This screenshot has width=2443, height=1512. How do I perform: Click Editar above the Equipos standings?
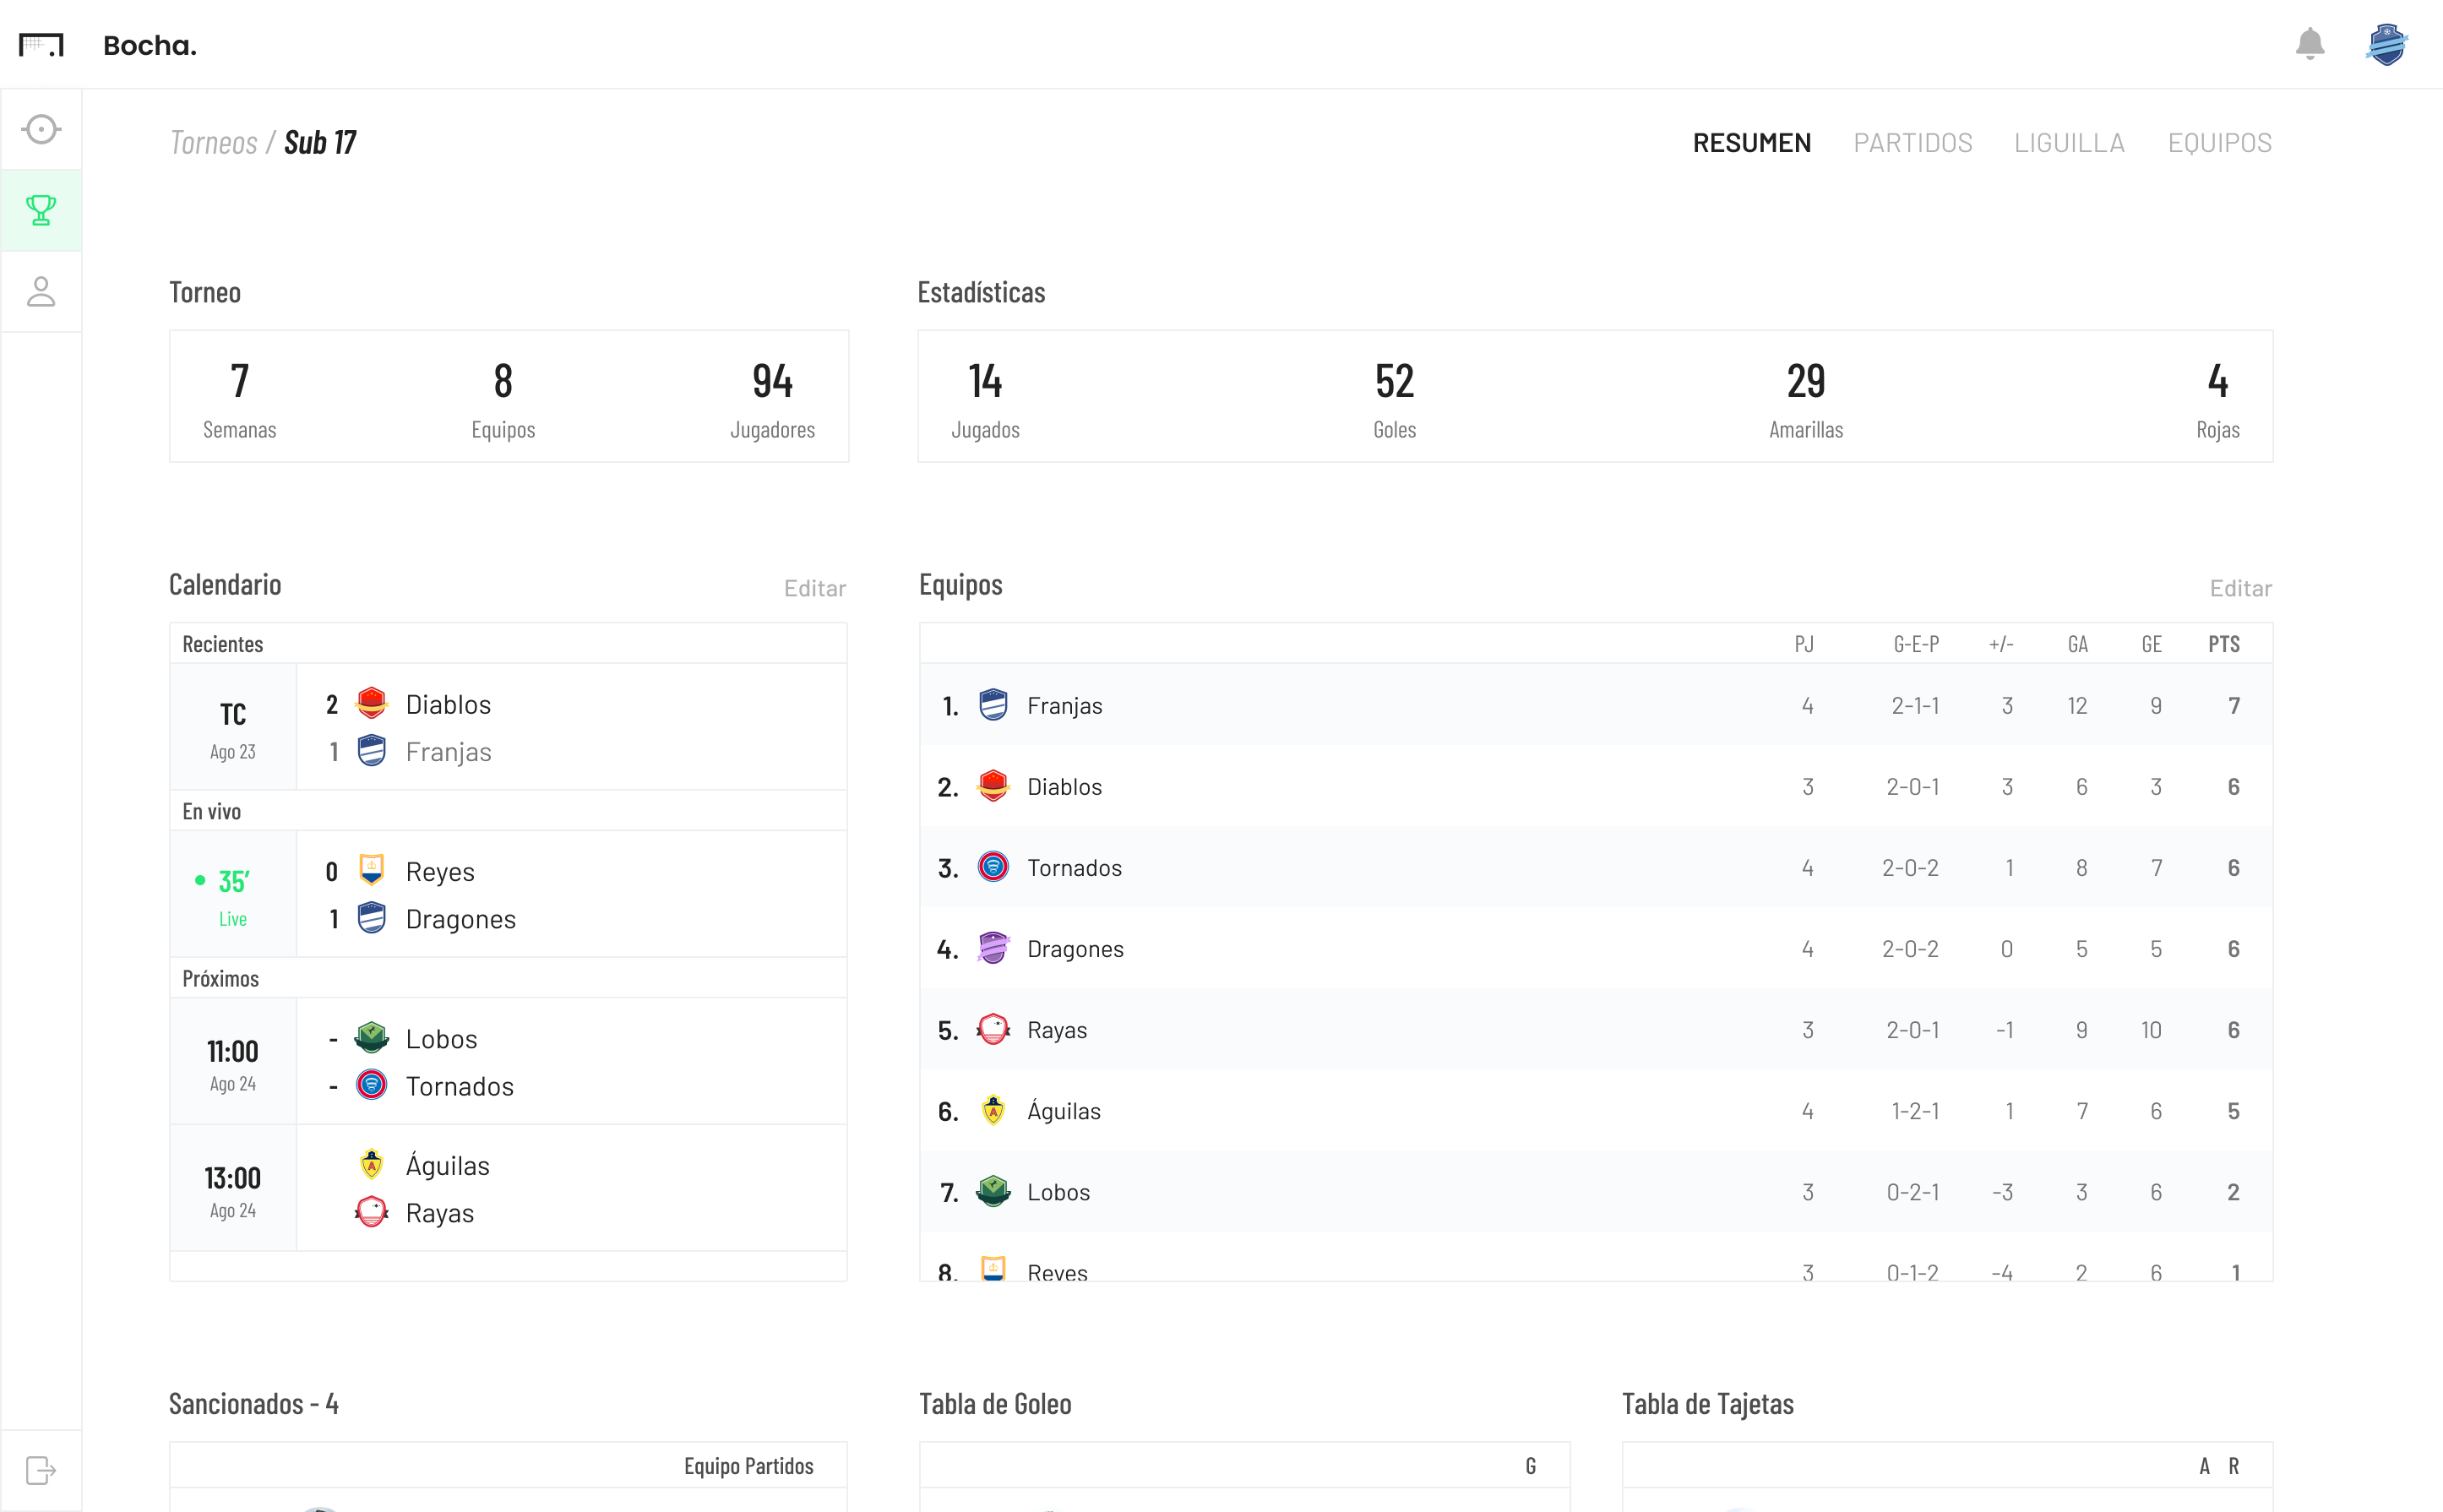coord(2240,589)
